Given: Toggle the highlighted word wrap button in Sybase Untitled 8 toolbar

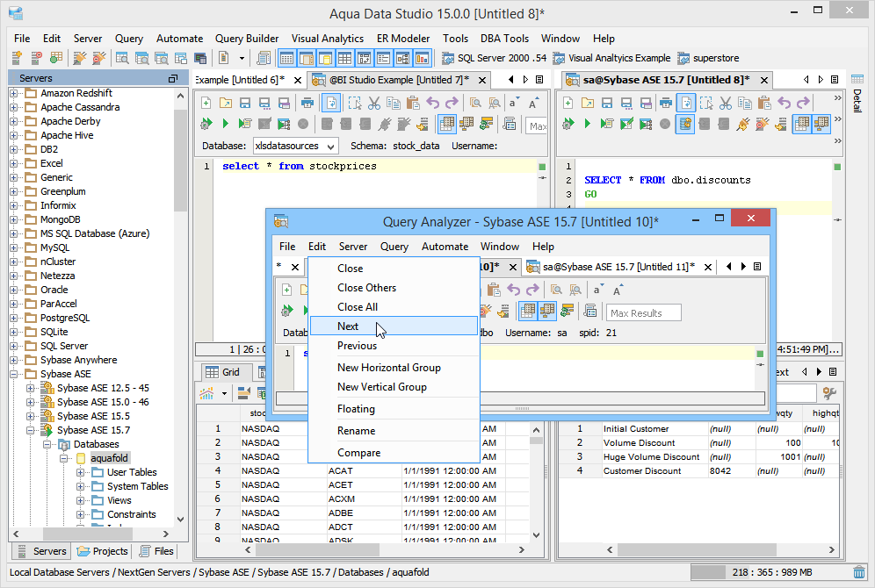Looking at the screenshot, I should 685,103.
